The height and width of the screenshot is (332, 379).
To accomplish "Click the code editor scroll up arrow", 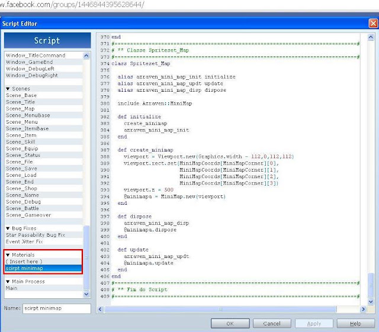I will (x=371, y=37).
